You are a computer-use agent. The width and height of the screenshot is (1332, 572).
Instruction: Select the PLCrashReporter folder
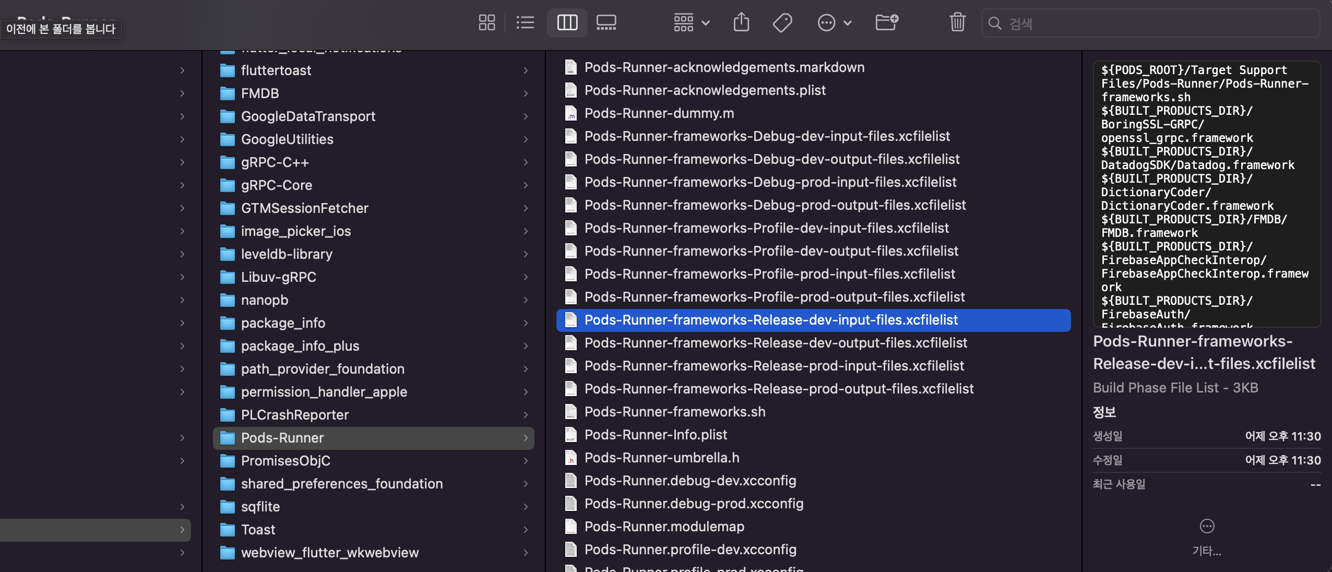373,415
